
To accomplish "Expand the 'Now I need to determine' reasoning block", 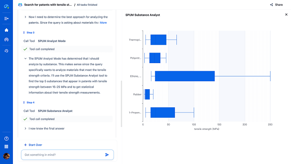I will [26, 17].
